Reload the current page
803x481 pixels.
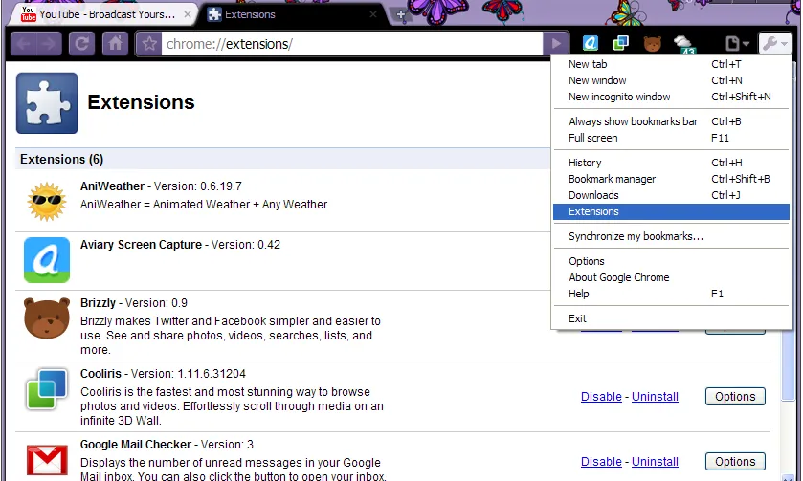[81, 44]
